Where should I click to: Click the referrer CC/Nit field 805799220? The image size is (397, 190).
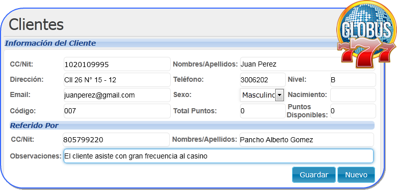tap(116, 140)
